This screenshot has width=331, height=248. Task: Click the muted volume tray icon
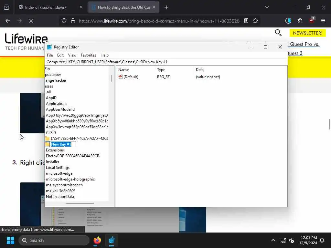pyautogui.click(x=292, y=240)
